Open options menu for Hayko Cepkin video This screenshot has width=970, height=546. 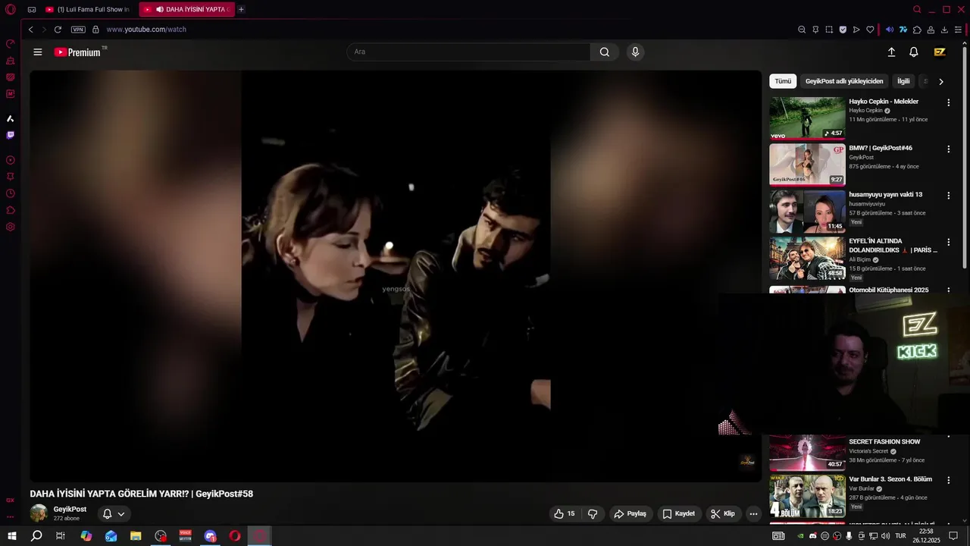tap(948, 102)
